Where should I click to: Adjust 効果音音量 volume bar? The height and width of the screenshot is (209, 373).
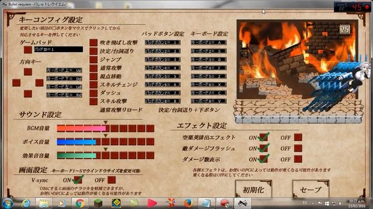[x=105, y=156]
